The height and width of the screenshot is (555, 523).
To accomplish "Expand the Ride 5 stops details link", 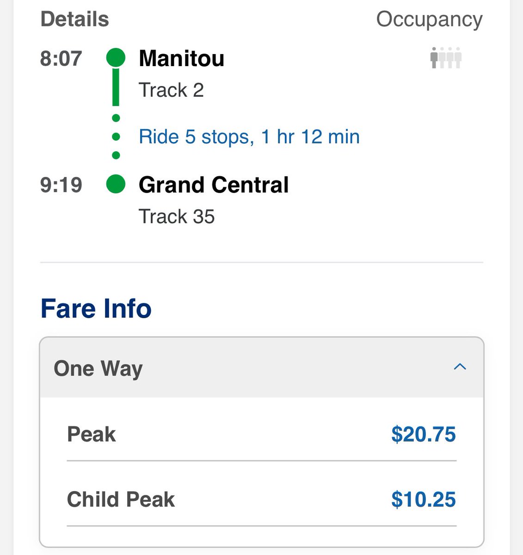I will 249,137.
